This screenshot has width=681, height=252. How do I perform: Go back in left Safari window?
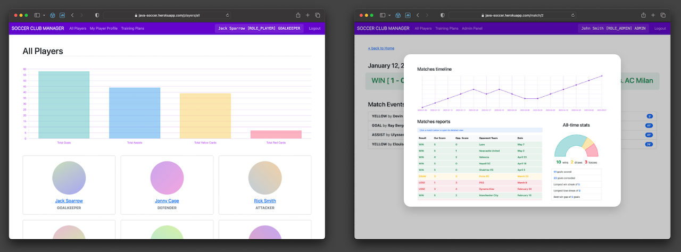(72, 15)
